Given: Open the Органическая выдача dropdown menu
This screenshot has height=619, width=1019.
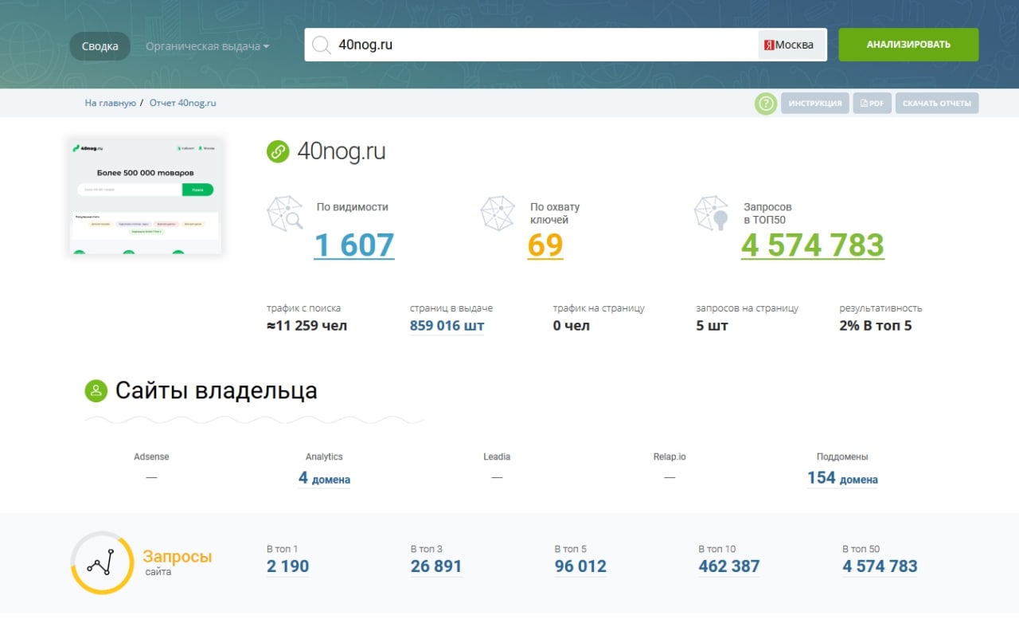Looking at the screenshot, I should (207, 46).
